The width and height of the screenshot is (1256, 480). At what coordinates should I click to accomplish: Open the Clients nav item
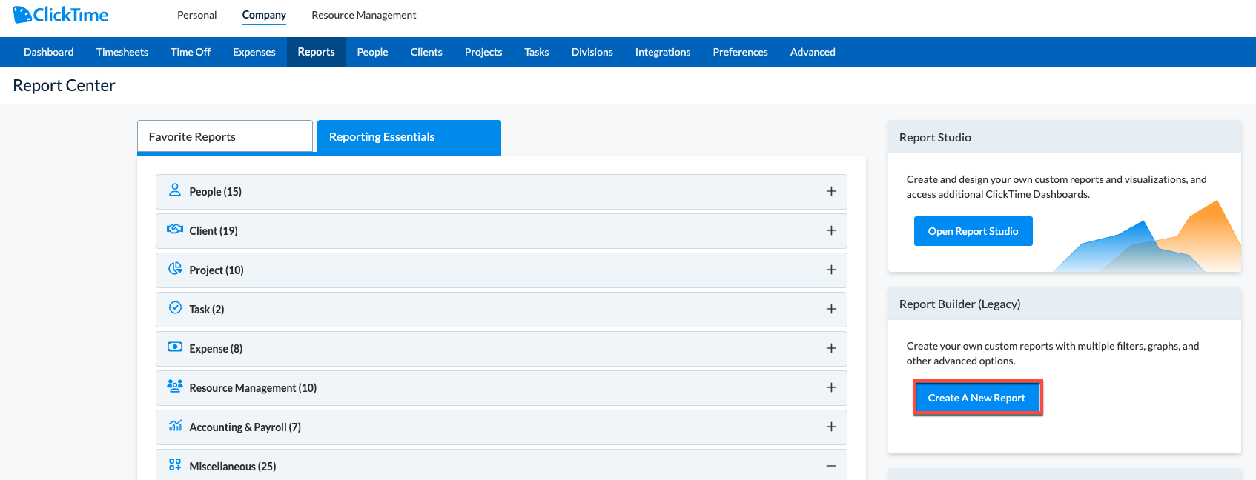[x=426, y=52]
